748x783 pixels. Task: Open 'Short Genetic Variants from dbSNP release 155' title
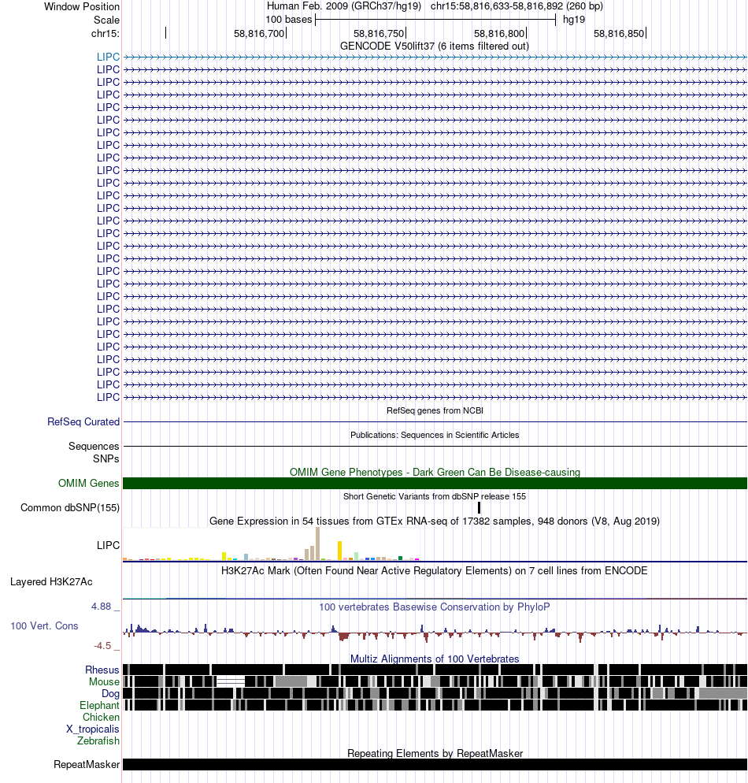tap(435, 496)
